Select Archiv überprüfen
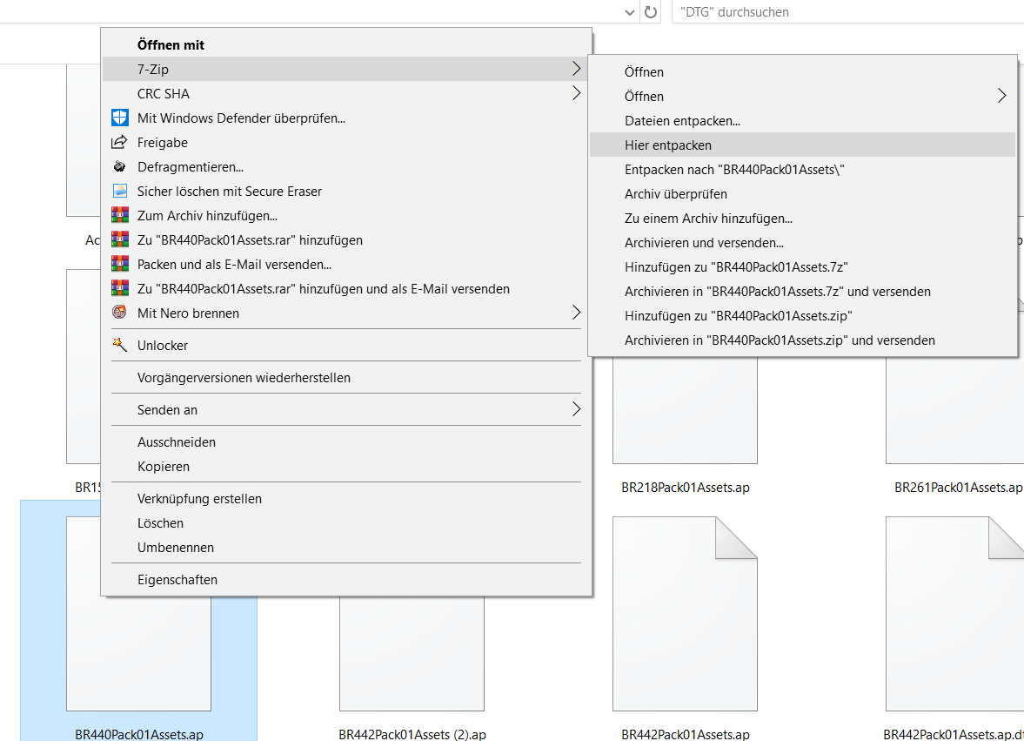Viewport: 1024px width, 741px height. click(803, 193)
